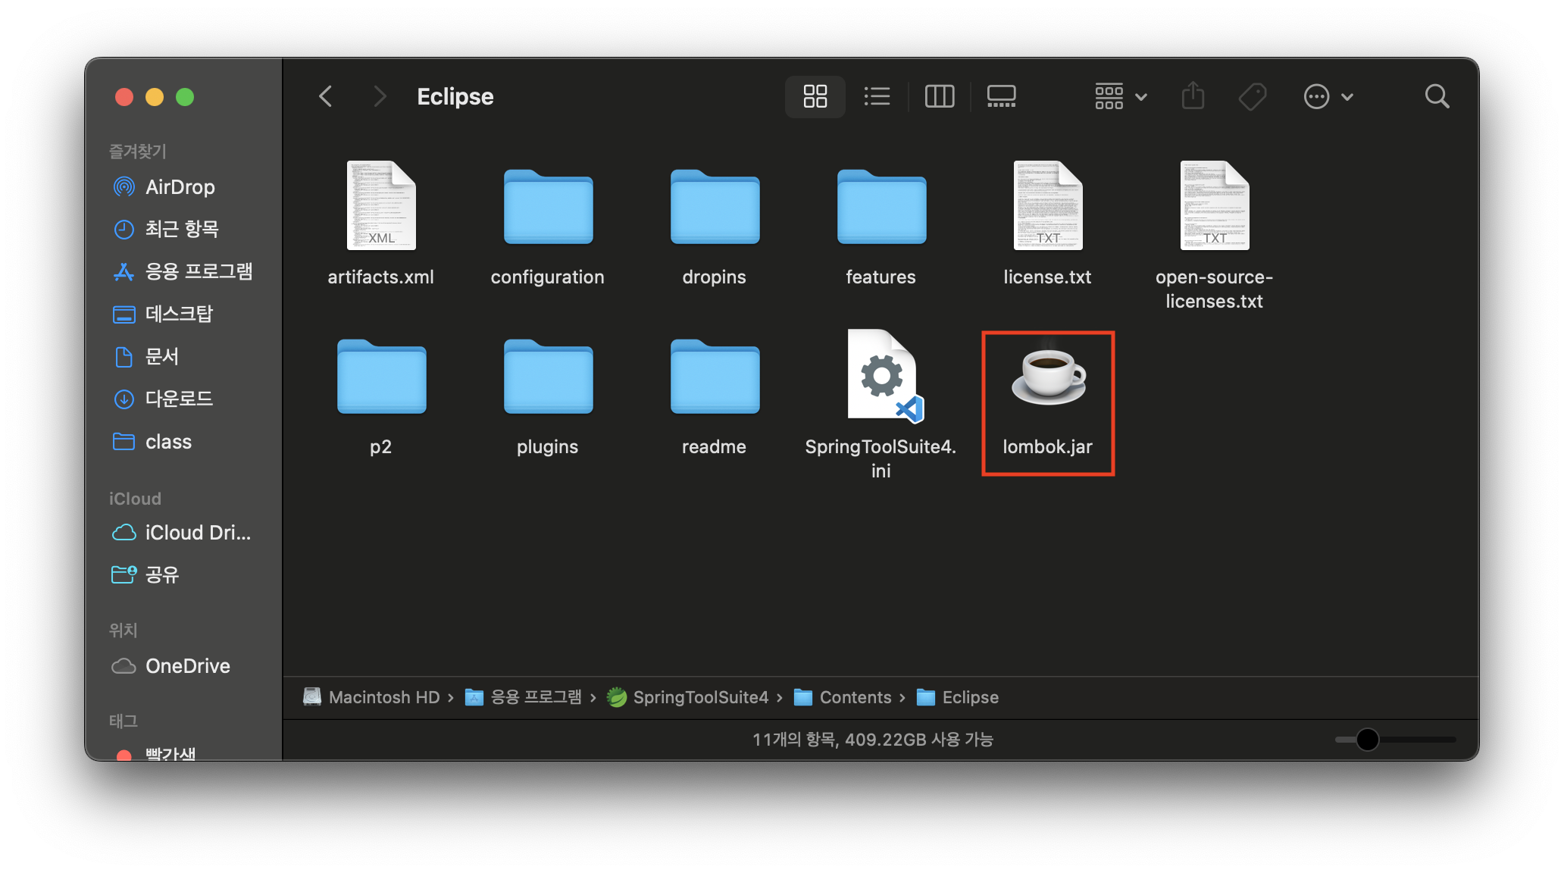Open the 다운로드 sidebar item
This screenshot has width=1564, height=873.
click(x=179, y=399)
